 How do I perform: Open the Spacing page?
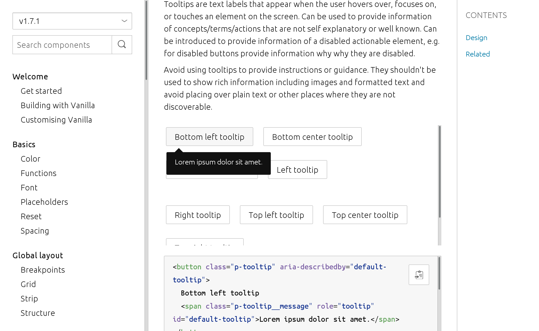[35, 231]
